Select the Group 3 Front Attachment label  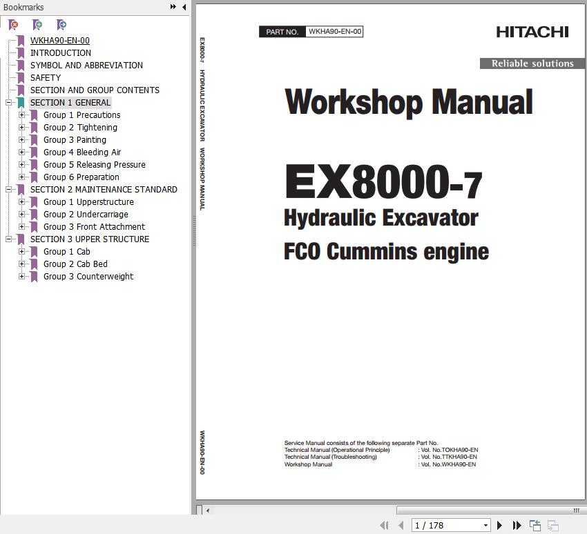pyautogui.click(x=94, y=226)
